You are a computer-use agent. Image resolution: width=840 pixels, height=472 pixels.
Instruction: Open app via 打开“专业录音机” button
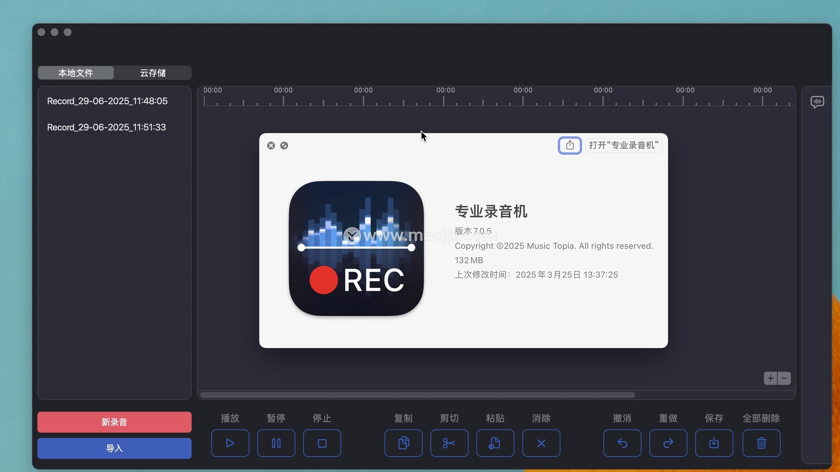click(x=623, y=145)
